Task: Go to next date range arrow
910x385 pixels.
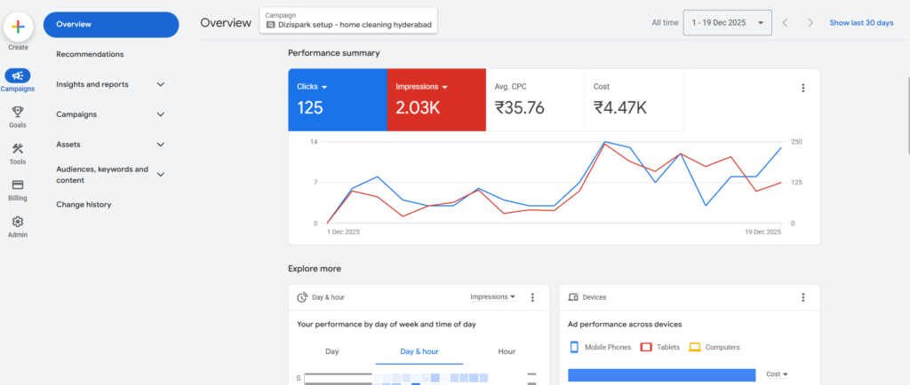Action: click(810, 22)
